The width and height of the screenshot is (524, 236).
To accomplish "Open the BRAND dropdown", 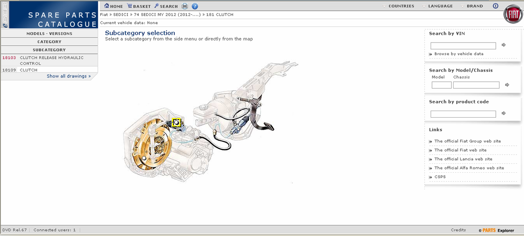I will tap(472, 6).
